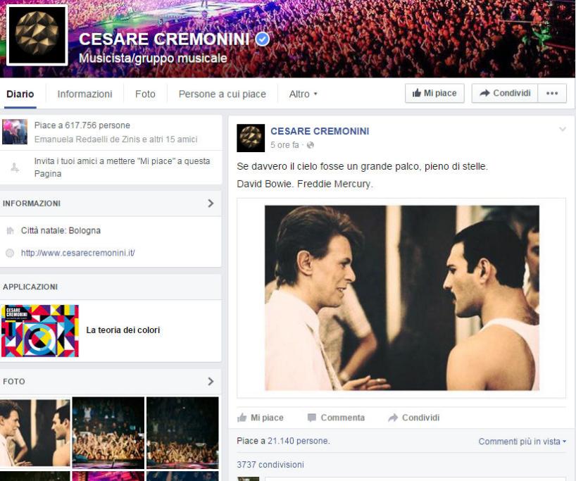Switch to the Informazioni tab

point(84,94)
